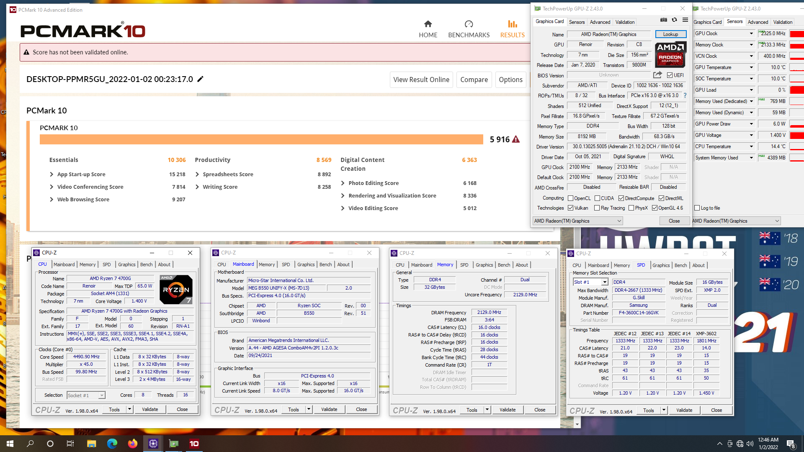Image resolution: width=804 pixels, height=452 pixels.
Task: Toggle the PhysX checkbox
Action: (x=631, y=208)
